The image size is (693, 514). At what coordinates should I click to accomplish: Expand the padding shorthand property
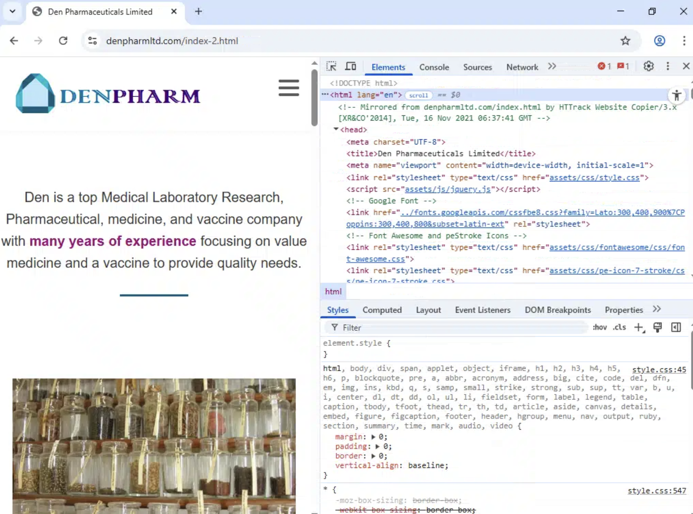[x=378, y=446]
